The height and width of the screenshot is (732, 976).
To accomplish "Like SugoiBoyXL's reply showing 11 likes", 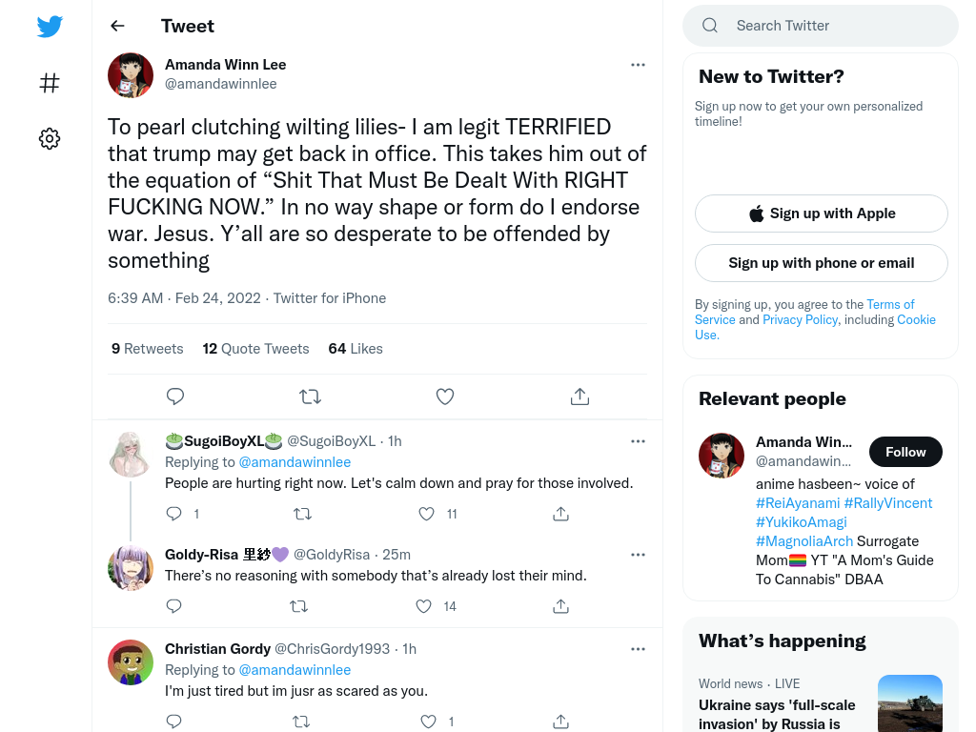I will (x=426, y=514).
